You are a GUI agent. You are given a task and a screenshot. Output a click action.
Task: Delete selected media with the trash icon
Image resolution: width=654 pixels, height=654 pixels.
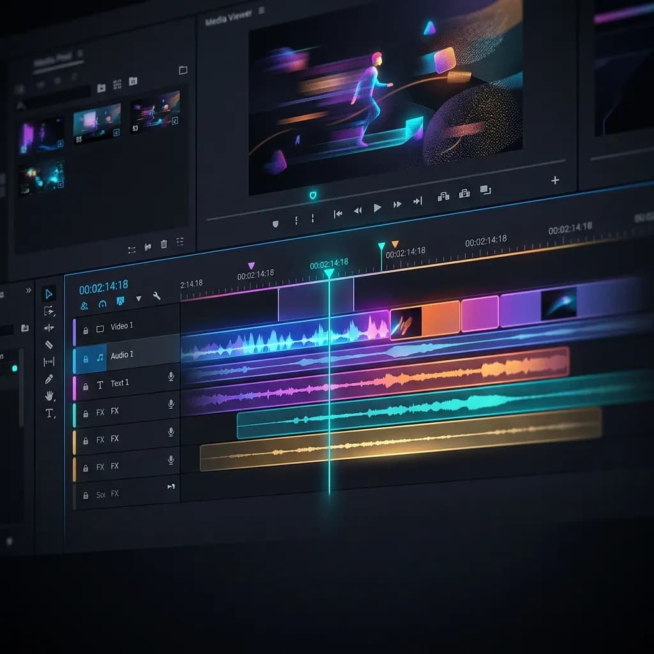point(164,245)
